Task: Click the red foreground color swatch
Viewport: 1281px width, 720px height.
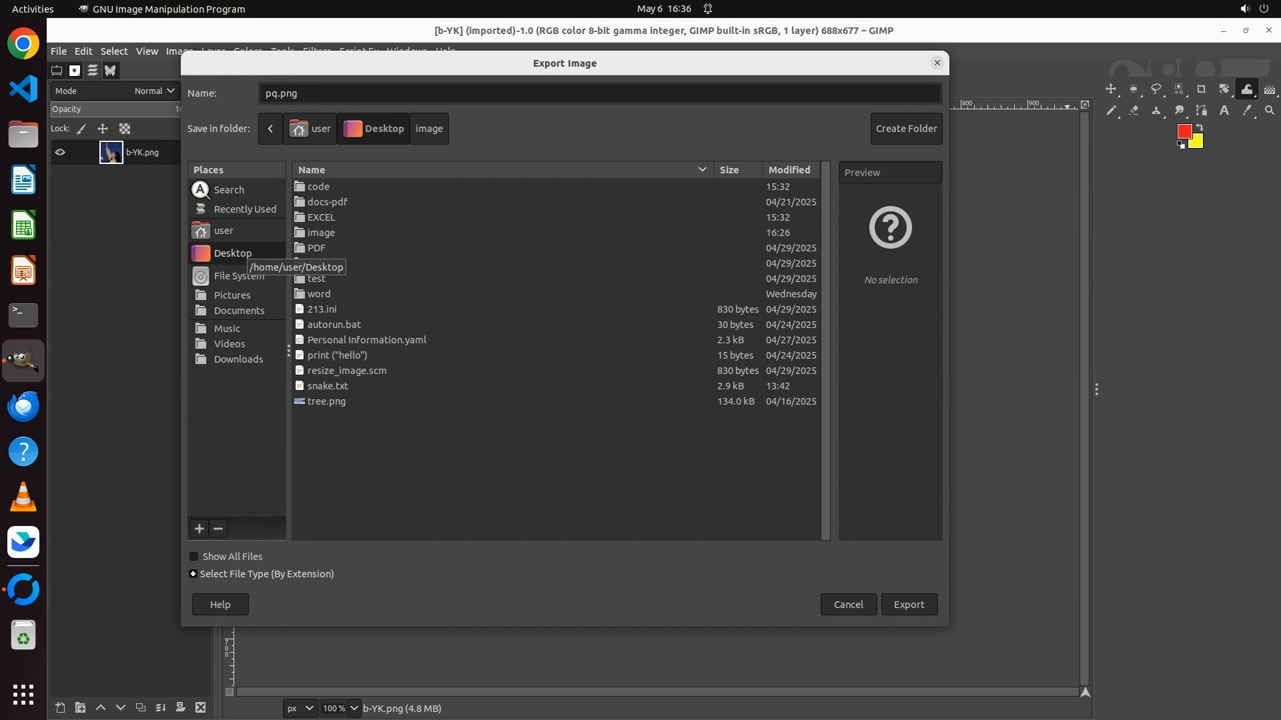Action: click(x=1184, y=131)
